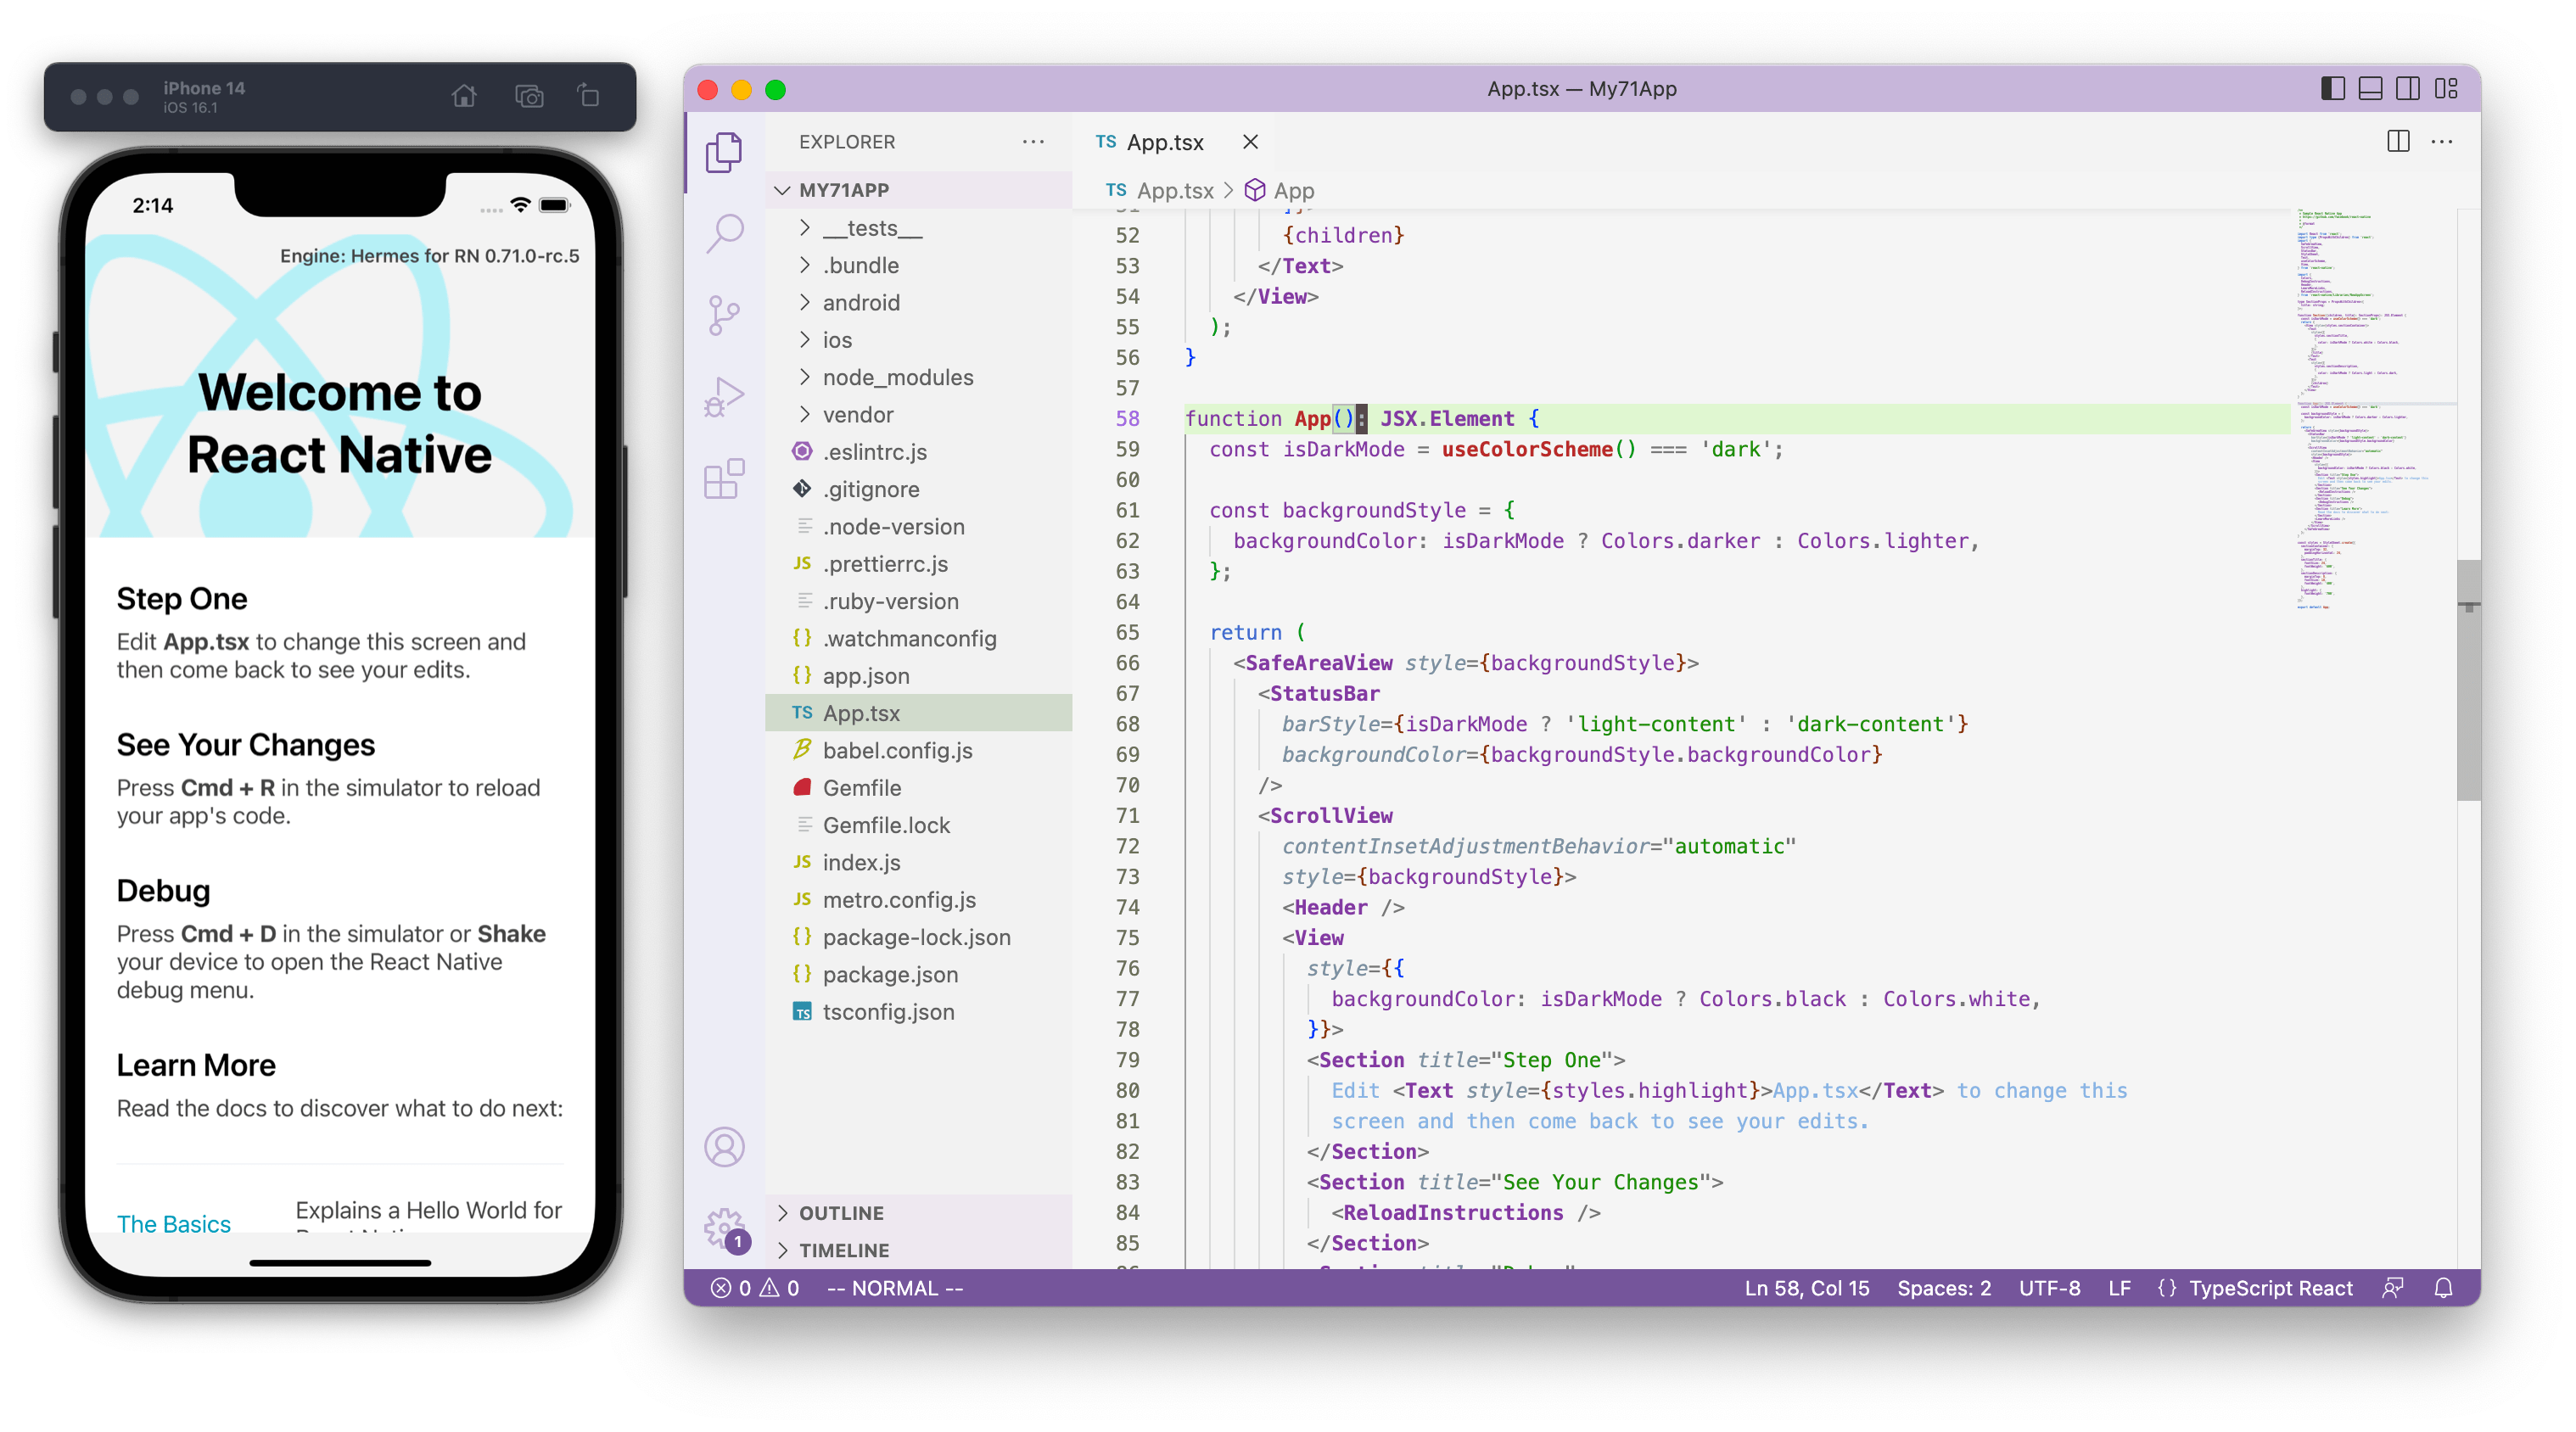Toggle secondary side bar layout button
The width and height of the screenshot is (2576, 1432).
(x=2408, y=89)
